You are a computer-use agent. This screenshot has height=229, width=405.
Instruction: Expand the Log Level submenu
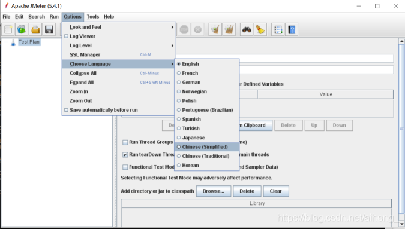[119, 45]
